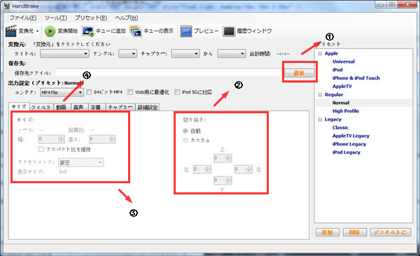Open the タイトル dropdown

[64, 54]
